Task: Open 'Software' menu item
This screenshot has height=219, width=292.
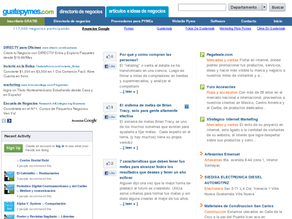Action: click(218, 21)
